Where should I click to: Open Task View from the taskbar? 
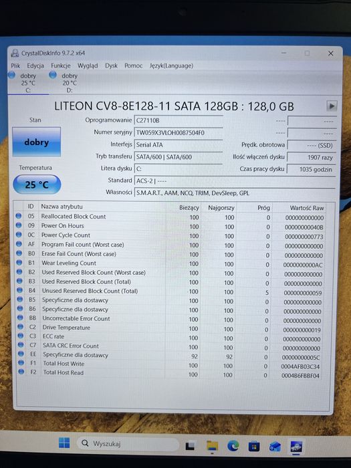pyautogui.click(x=191, y=445)
